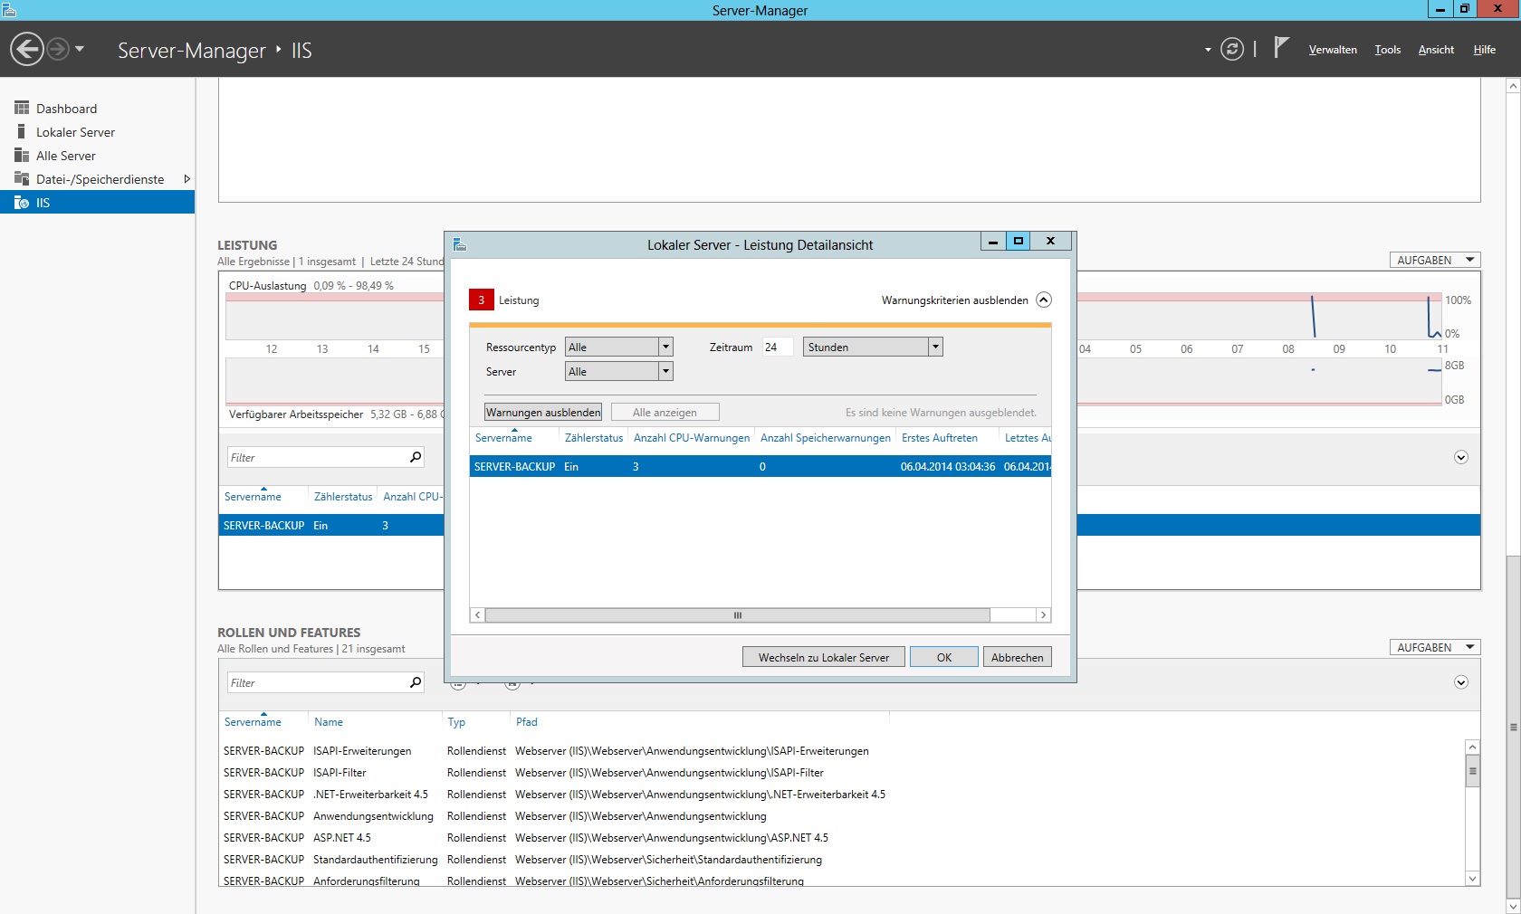Sort by Anzahl Speicherwarnungen column
This screenshot has width=1521, height=914.
pyautogui.click(x=826, y=438)
